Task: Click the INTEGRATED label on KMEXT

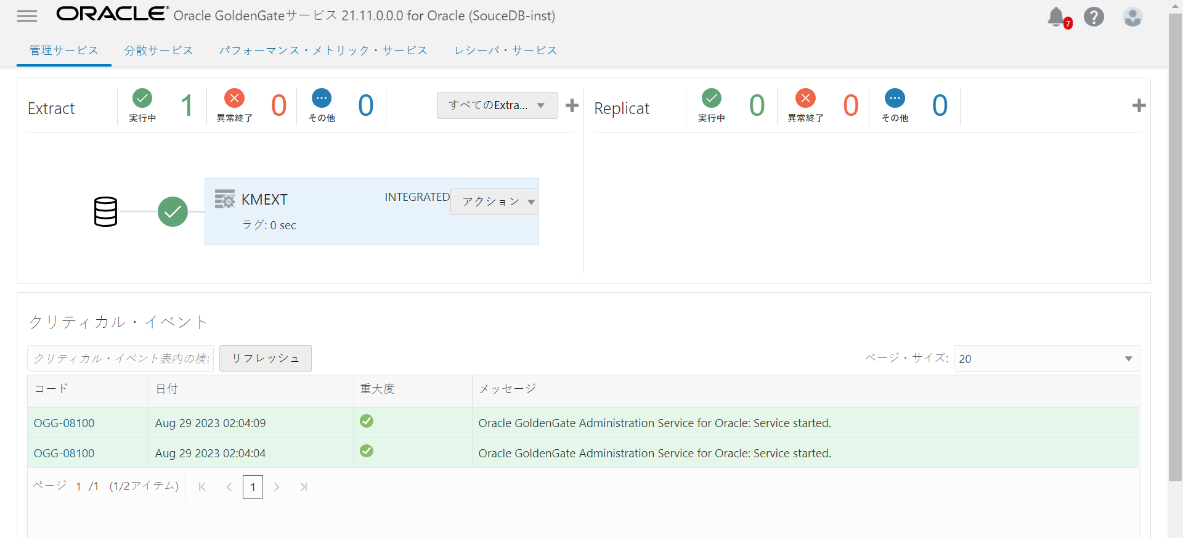Action: pos(417,197)
